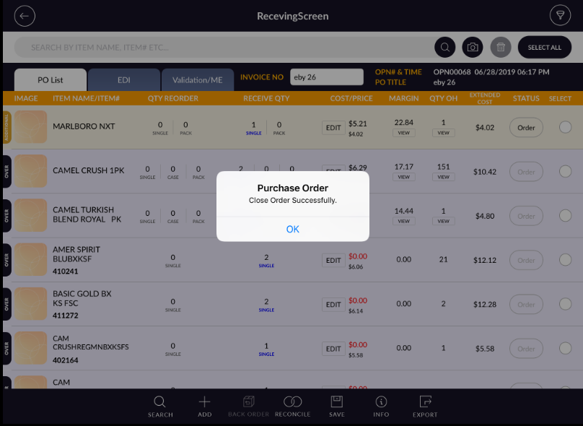This screenshot has width=583, height=426.
Task: Switch to the EDI tab
Action: pos(123,79)
